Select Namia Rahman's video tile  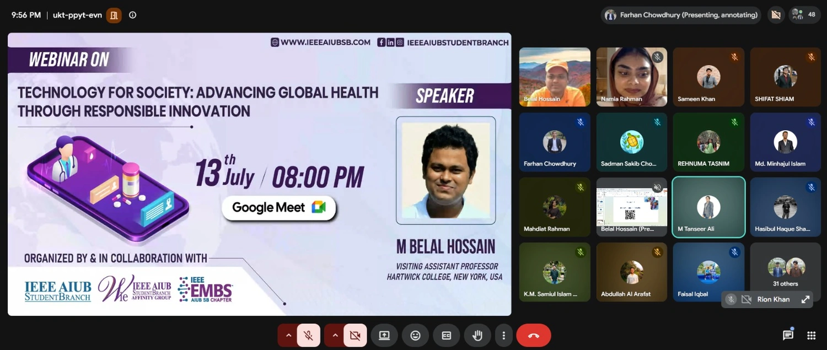click(x=632, y=77)
